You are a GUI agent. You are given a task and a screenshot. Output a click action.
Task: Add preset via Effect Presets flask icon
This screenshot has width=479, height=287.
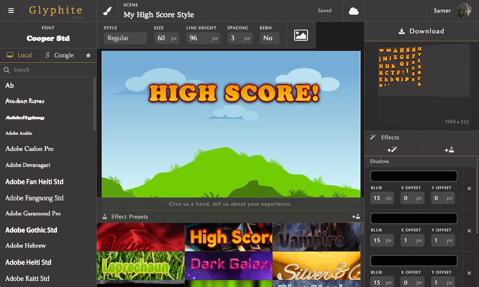[356, 216]
